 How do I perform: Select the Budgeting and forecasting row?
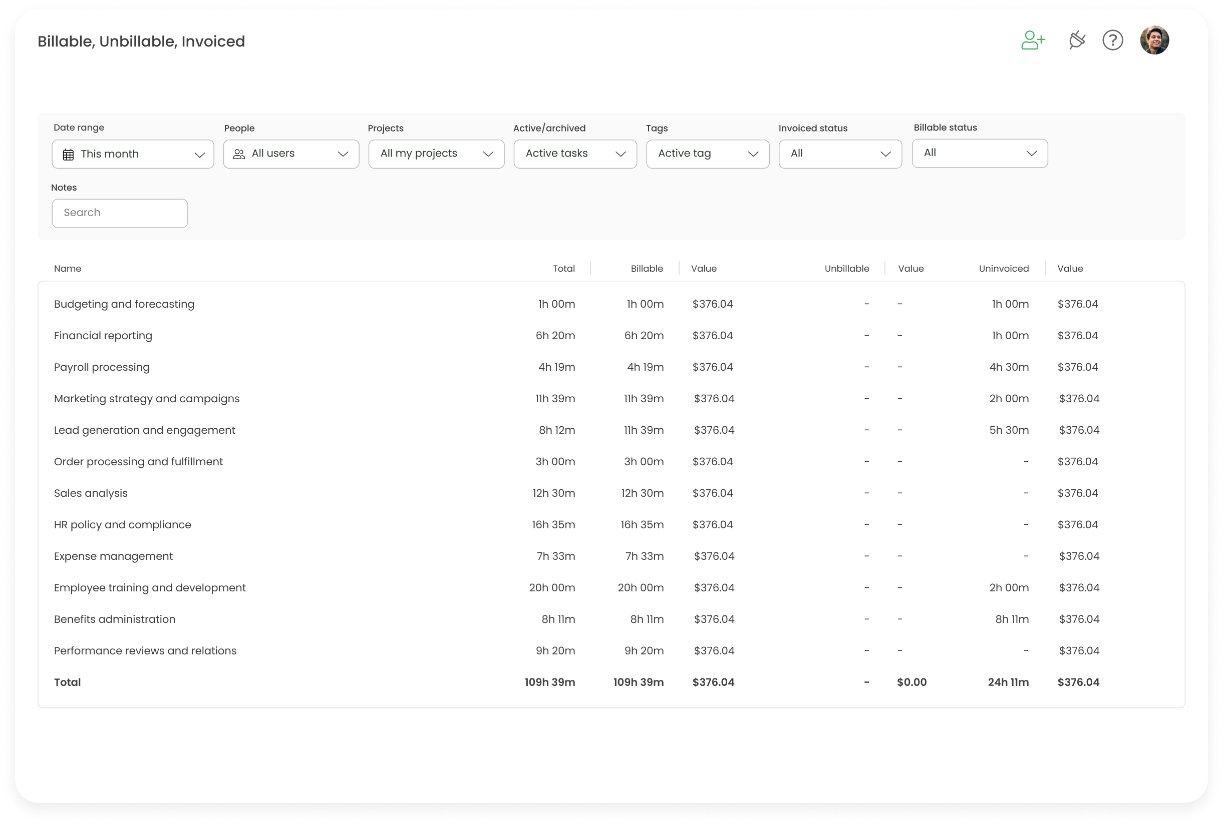(124, 304)
